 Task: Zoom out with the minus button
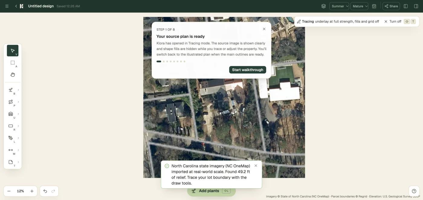[9, 191]
